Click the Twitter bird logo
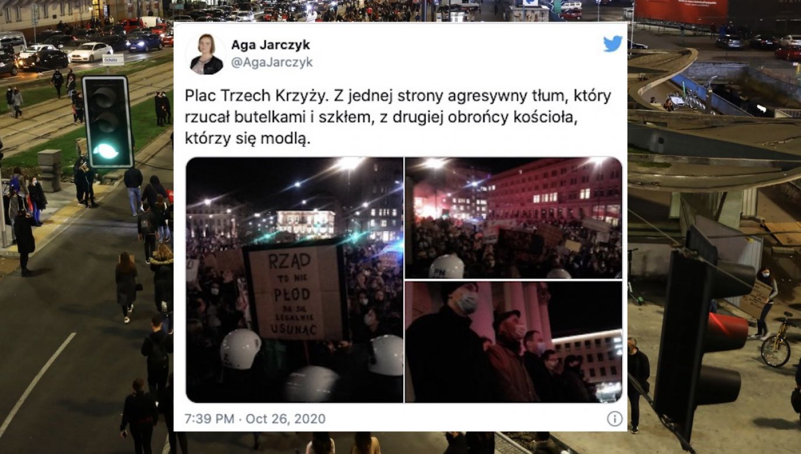The image size is (801, 454). [612, 44]
